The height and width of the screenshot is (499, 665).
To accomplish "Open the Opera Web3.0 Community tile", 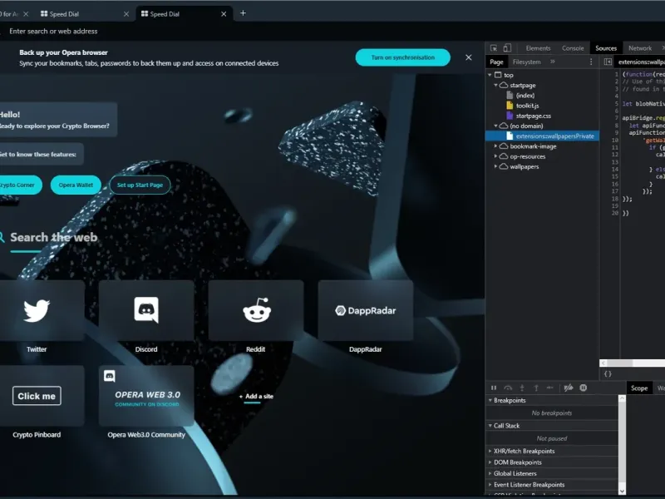I will tap(146, 396).
